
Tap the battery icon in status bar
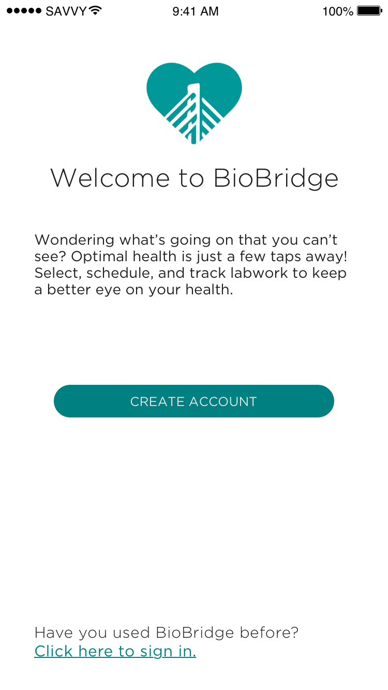[x=369, y=11]
